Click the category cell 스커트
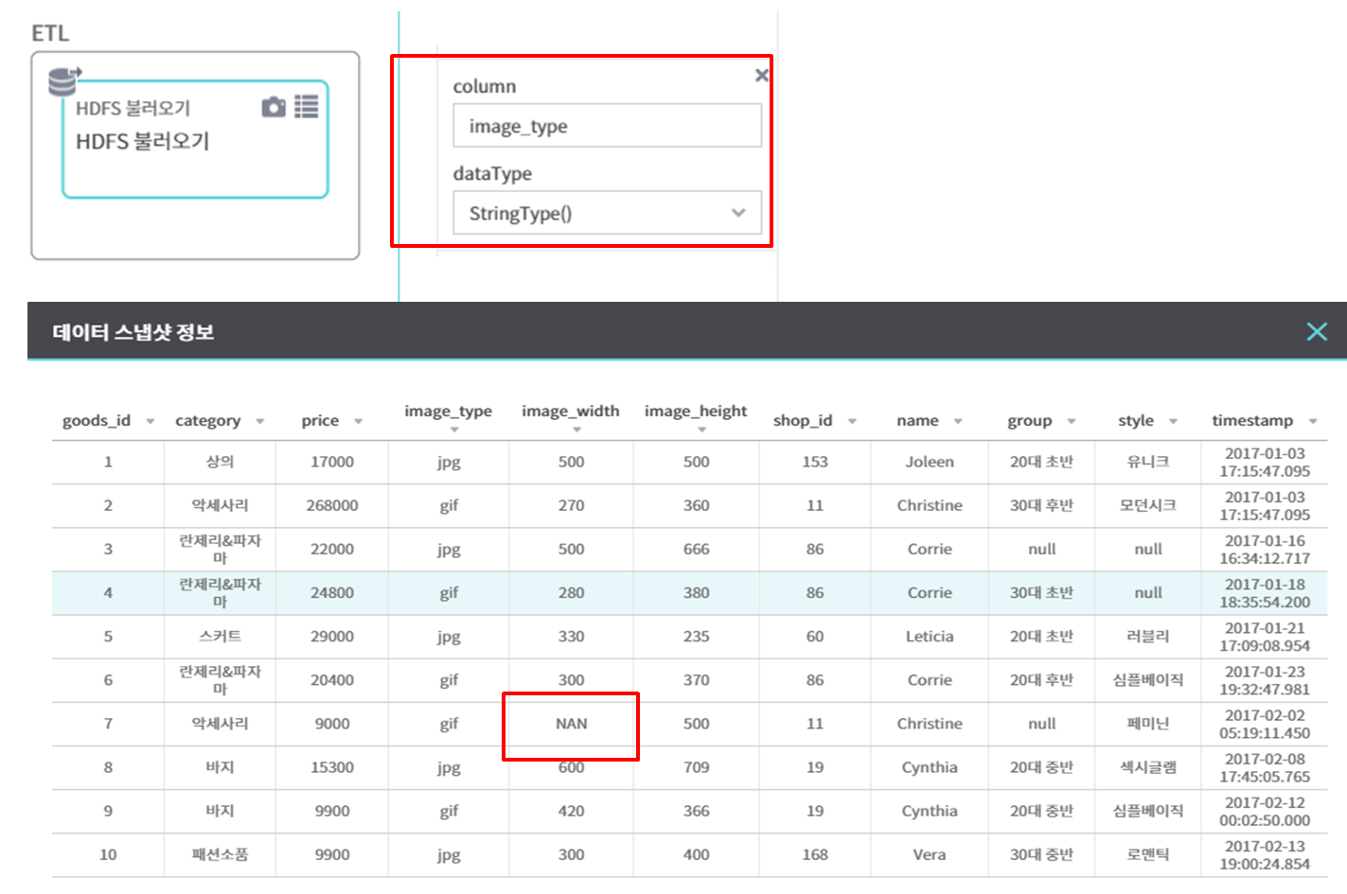Screen dimensions: 1347x894 point(220,637)
